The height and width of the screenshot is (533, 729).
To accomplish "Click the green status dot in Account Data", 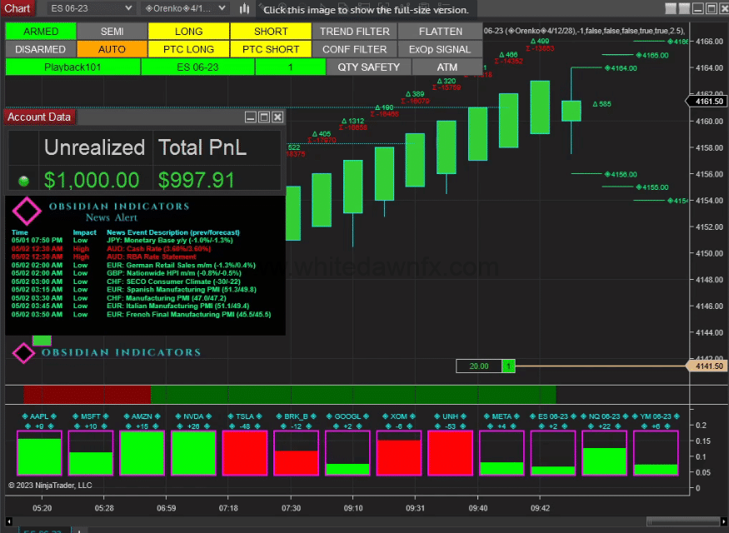I will point(22,180).
